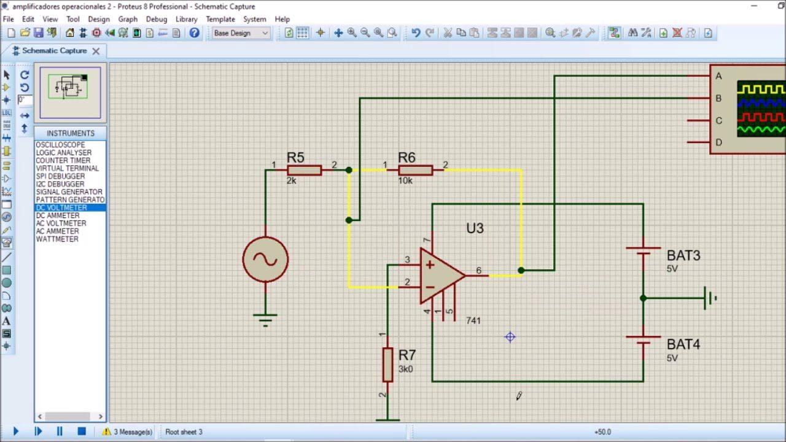Close the Schematic Capture tab
Screen dimensions: 786x442
[96, 51]
